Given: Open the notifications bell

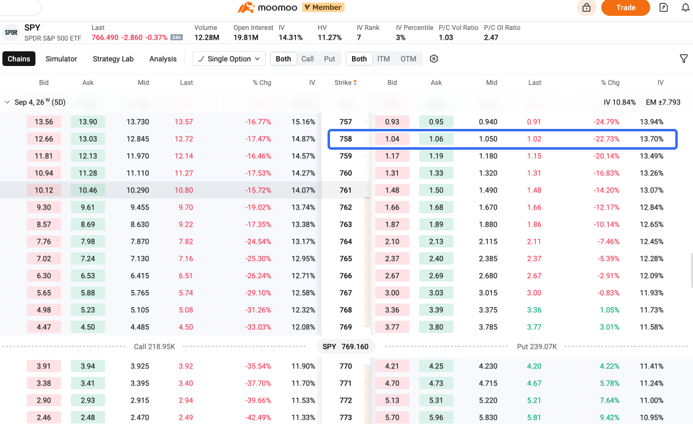Looking at the screenshot, I should pyautogui.click(x=686, y=7).
